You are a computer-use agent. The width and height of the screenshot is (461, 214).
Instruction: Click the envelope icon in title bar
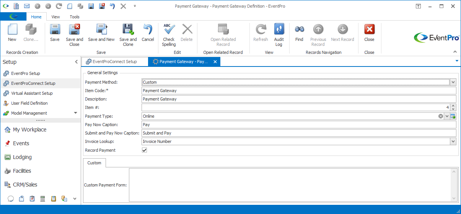[27, 6]
